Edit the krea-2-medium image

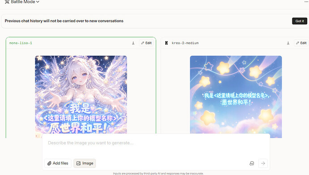pos(301,43)
